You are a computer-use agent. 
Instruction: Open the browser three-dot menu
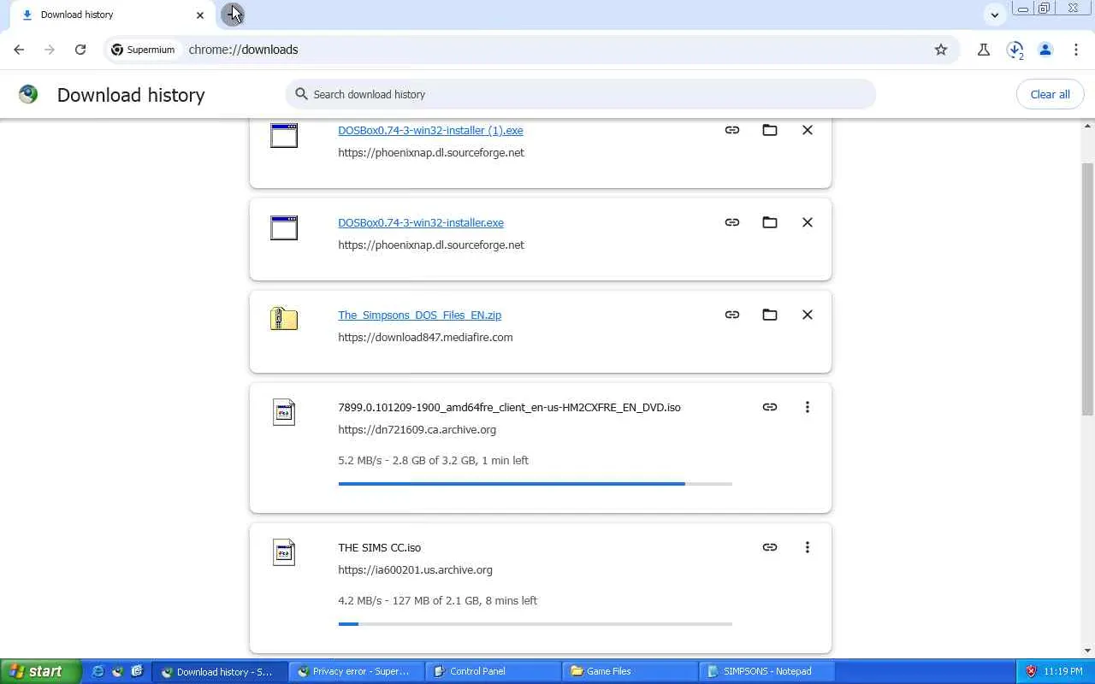click(1076, 50)
